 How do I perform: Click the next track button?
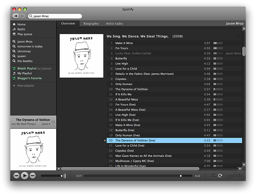[33, 175]
